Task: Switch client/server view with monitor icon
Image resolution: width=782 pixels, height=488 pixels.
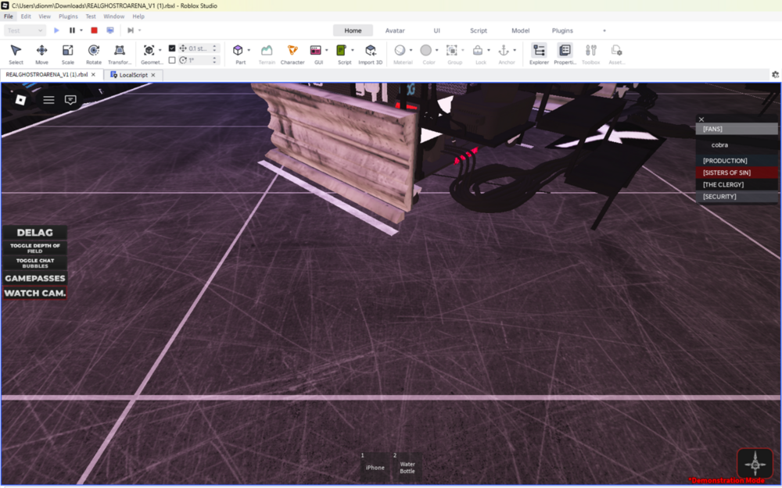Action: 110,30
